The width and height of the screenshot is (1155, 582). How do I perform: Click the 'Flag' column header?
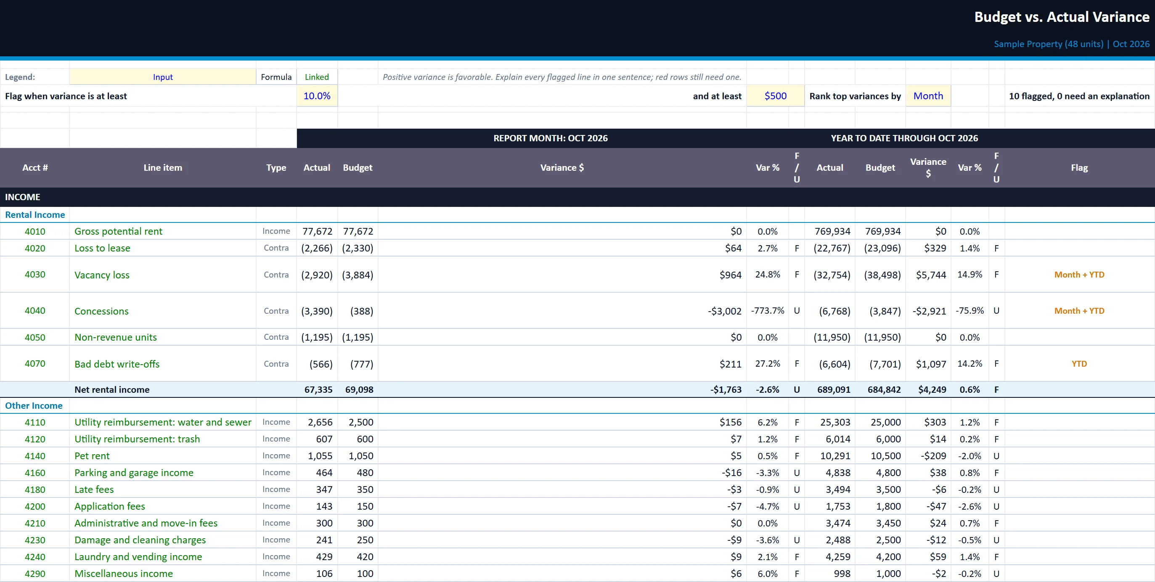click(1079, 168)
